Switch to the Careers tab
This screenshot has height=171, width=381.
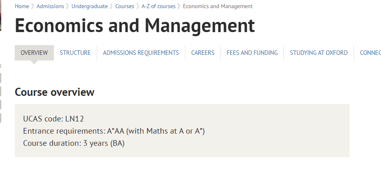pos(203,53)
